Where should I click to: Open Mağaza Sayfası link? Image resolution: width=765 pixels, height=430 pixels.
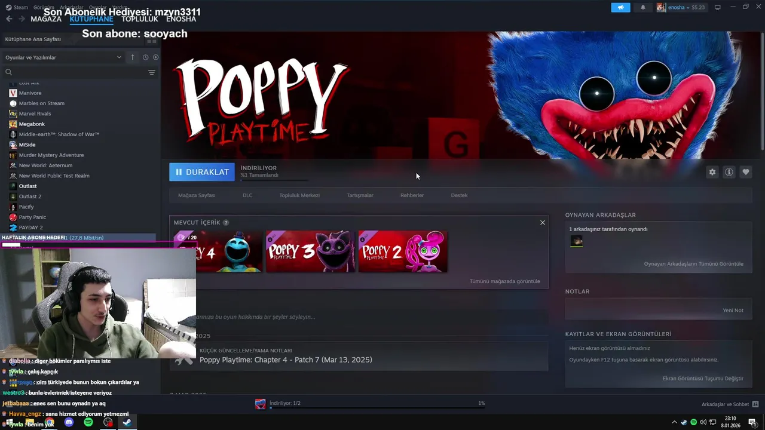coord(197,195)
